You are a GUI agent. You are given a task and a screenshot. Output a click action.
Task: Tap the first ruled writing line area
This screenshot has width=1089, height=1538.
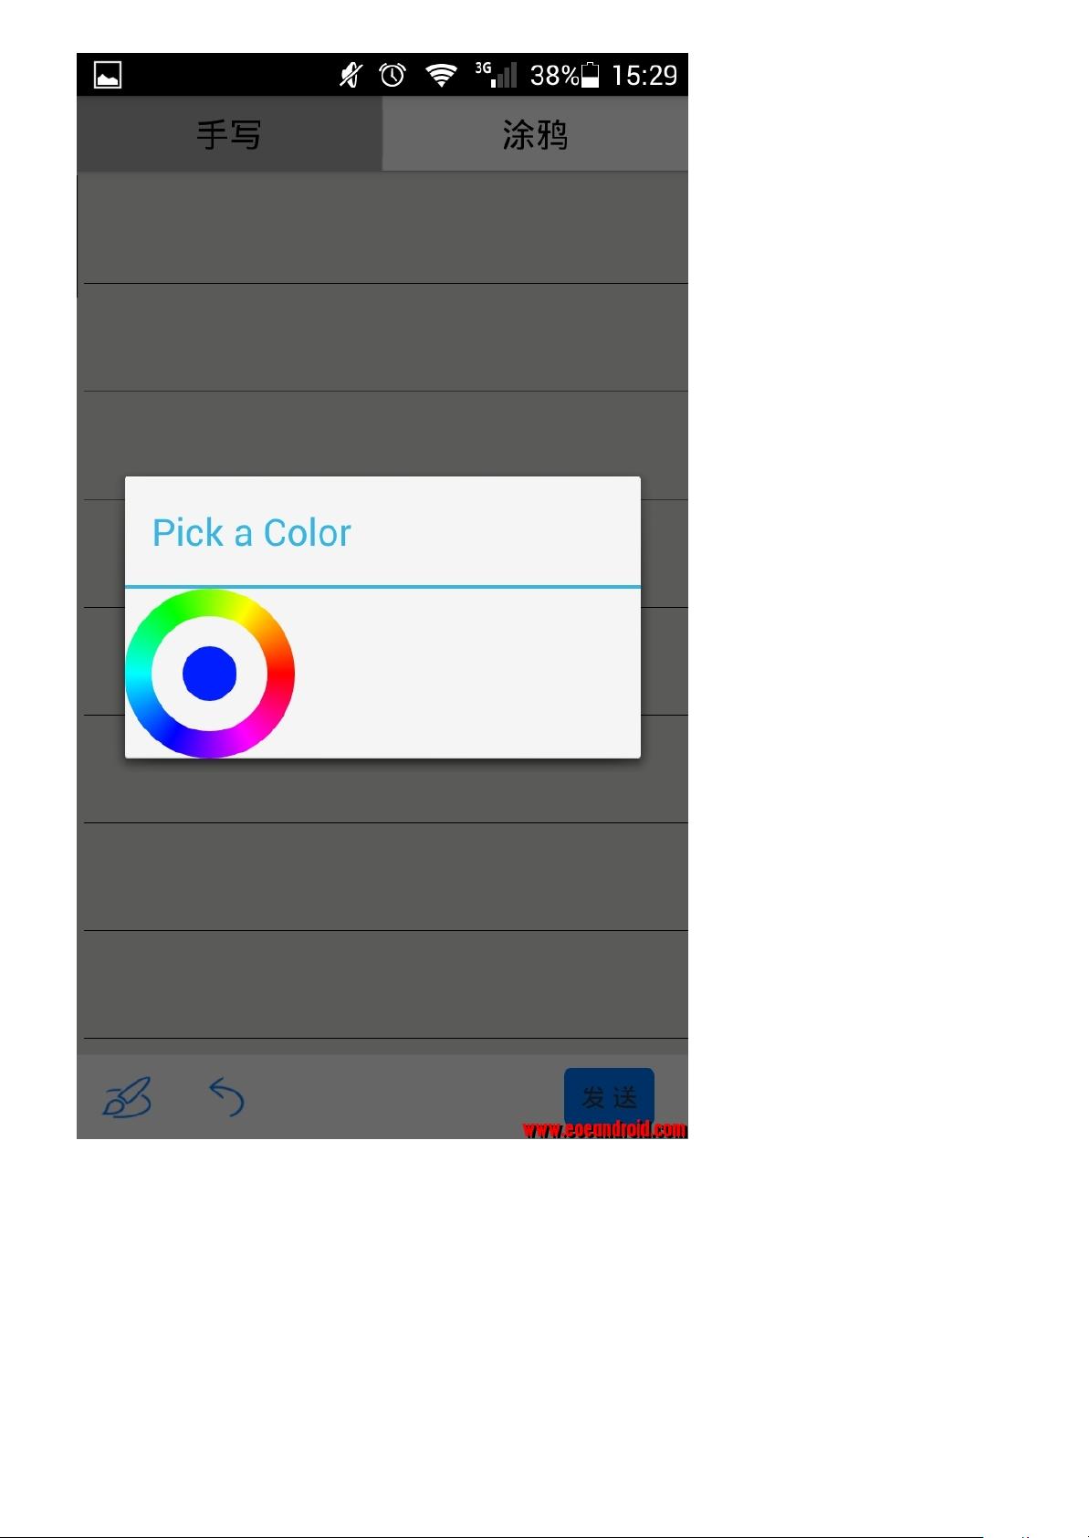[382, 227]
